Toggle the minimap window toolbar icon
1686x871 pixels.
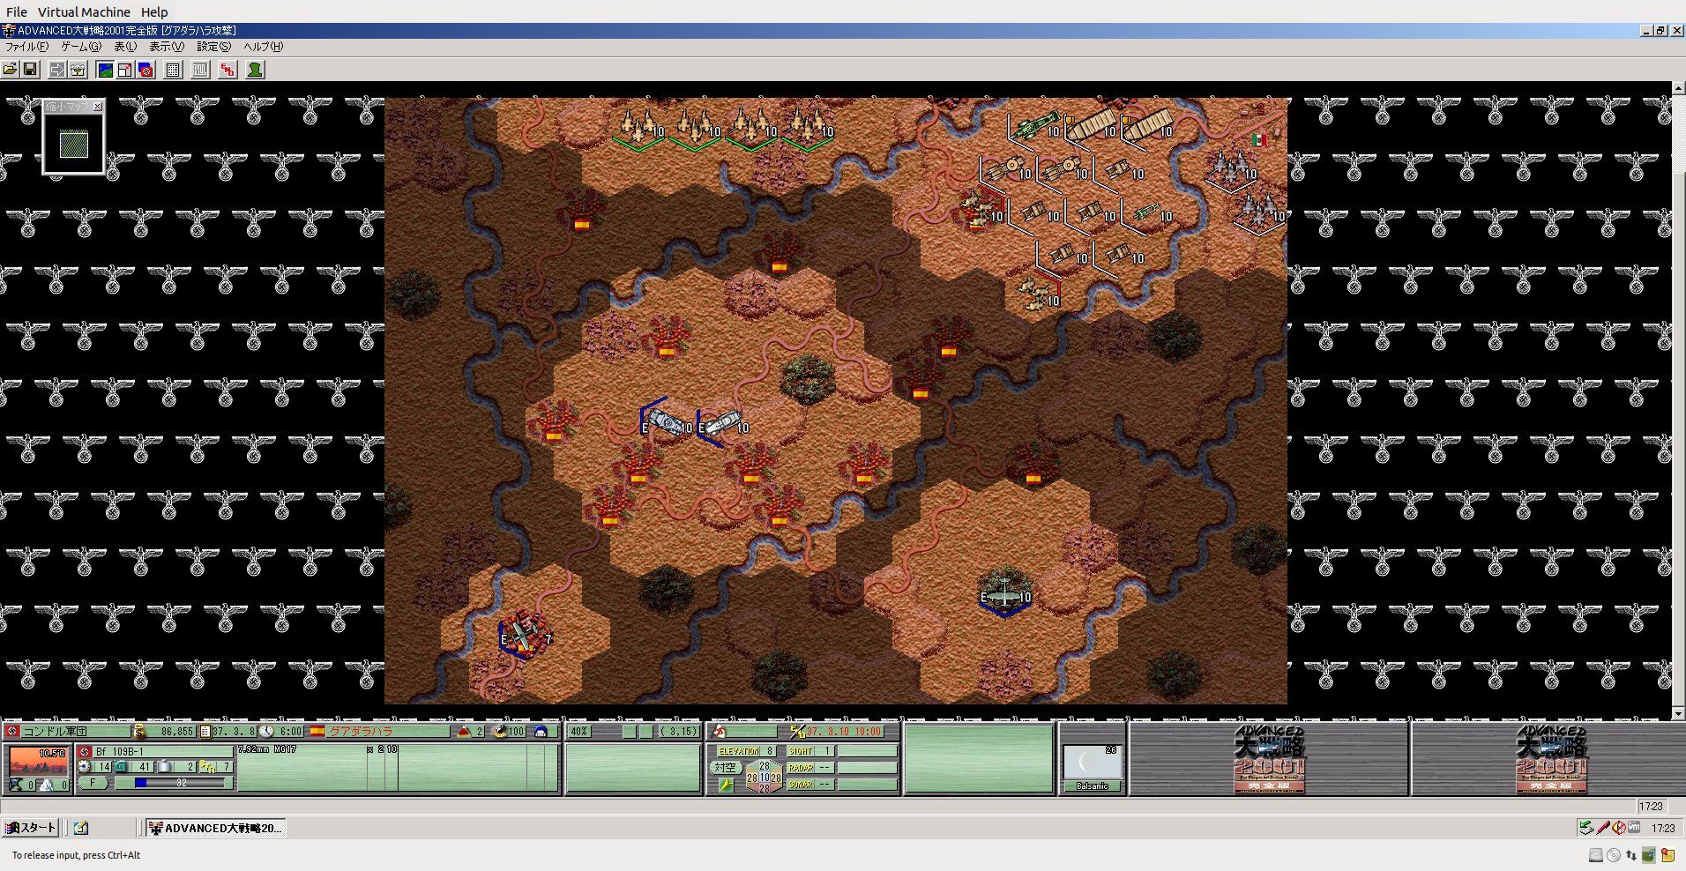(125, 70)
